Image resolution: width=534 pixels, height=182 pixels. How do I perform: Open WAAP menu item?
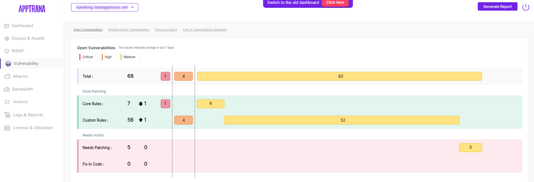point(18,51)
